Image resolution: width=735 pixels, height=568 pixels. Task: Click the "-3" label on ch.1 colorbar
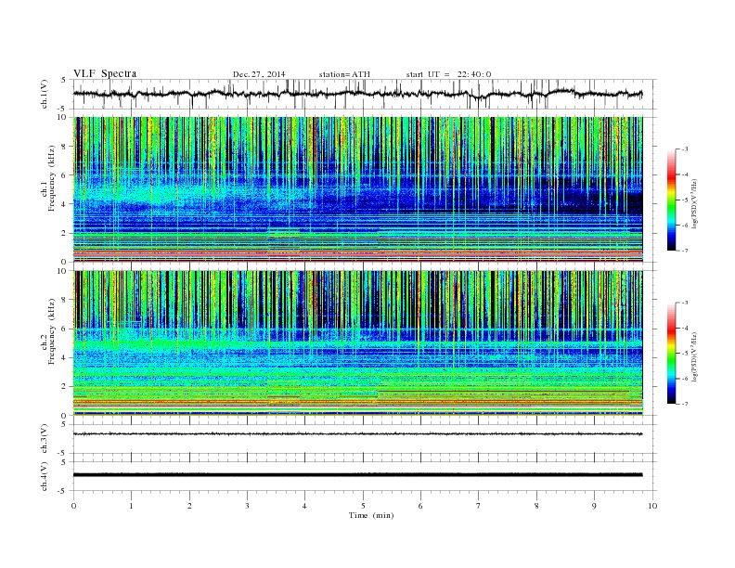684,149
